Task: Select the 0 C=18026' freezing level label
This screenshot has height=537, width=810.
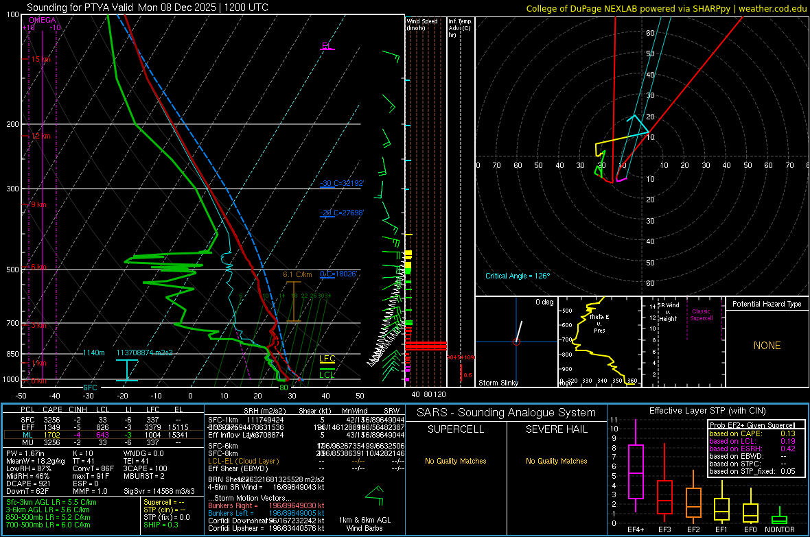Action: coord(338,274)
